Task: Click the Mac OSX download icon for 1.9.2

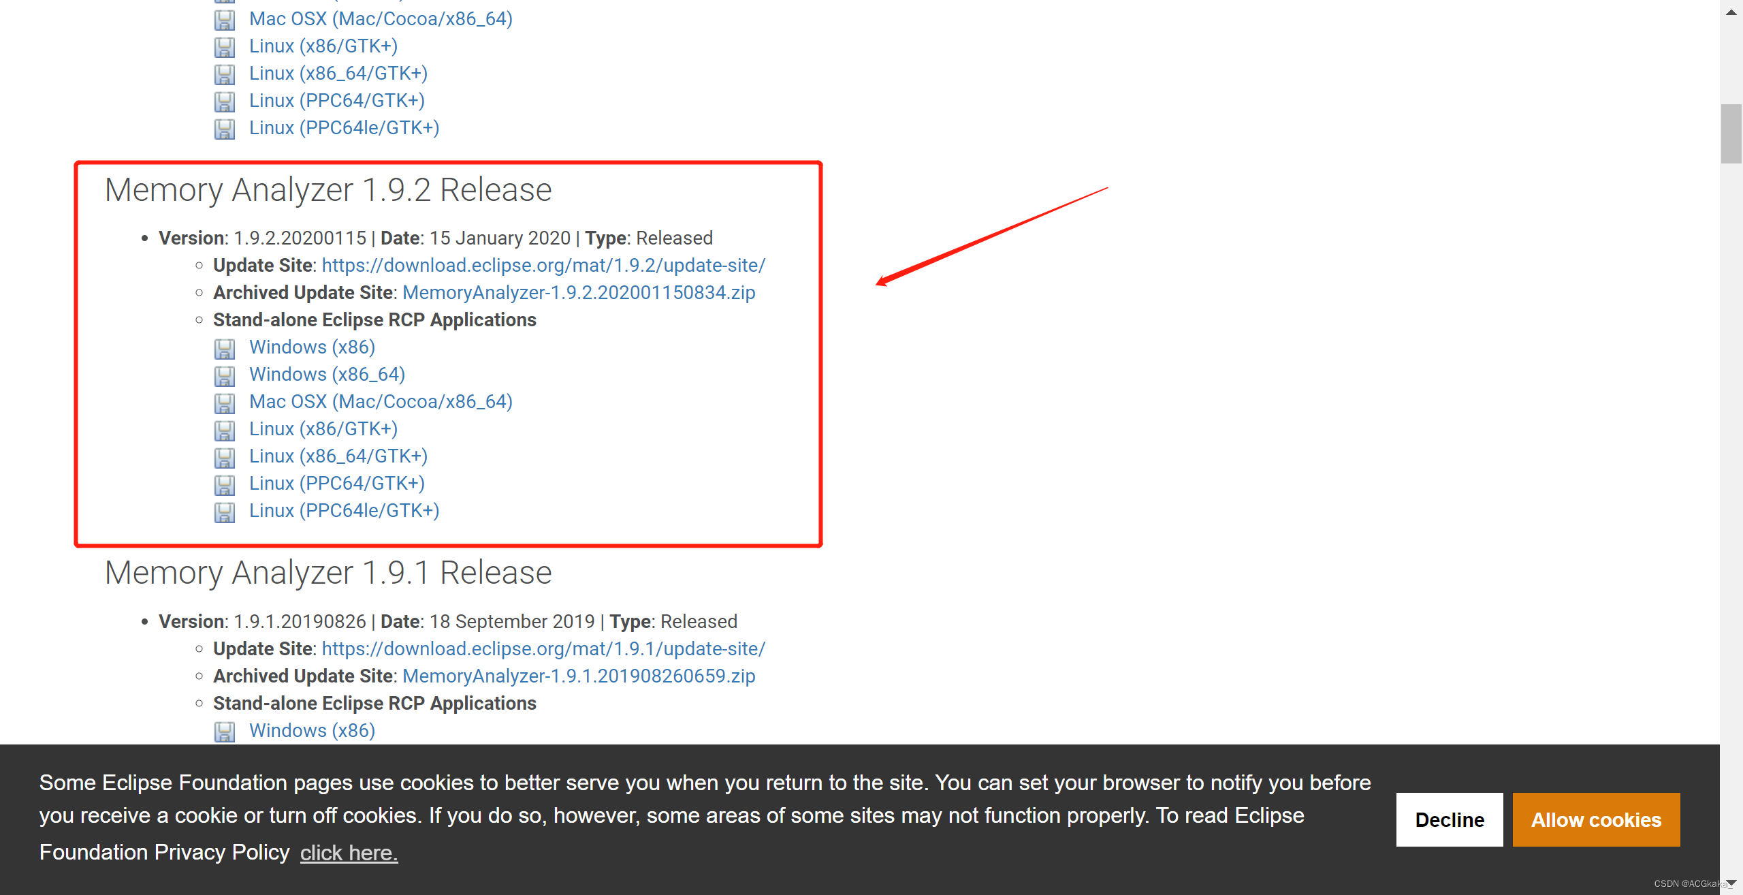Action: (225, 401)
